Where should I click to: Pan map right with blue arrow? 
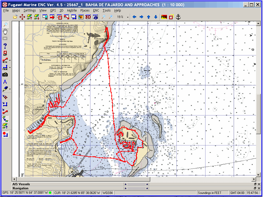tap(142, 17)
